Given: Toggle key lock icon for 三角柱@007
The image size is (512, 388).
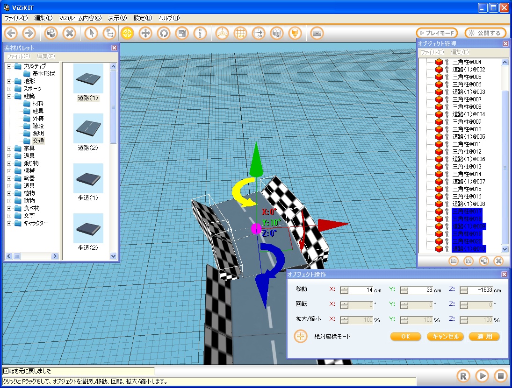Looking at the screenshot, I should [x=447, y=99].
